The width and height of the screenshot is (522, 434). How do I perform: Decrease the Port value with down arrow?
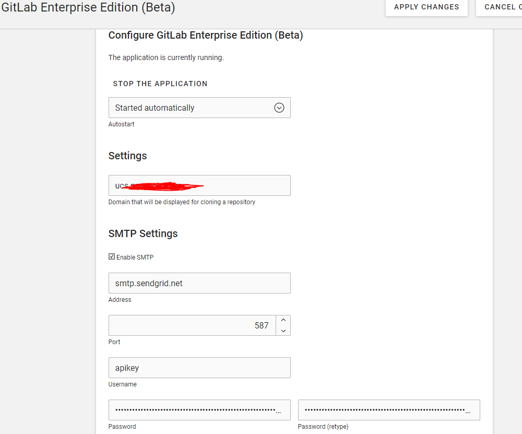pos(283,331)
